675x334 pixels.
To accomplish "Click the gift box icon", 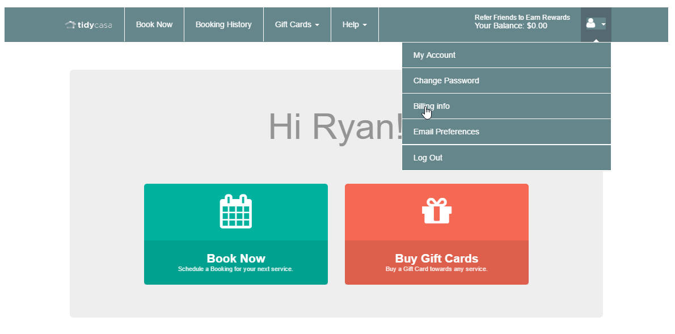I will tap(437, 211).
